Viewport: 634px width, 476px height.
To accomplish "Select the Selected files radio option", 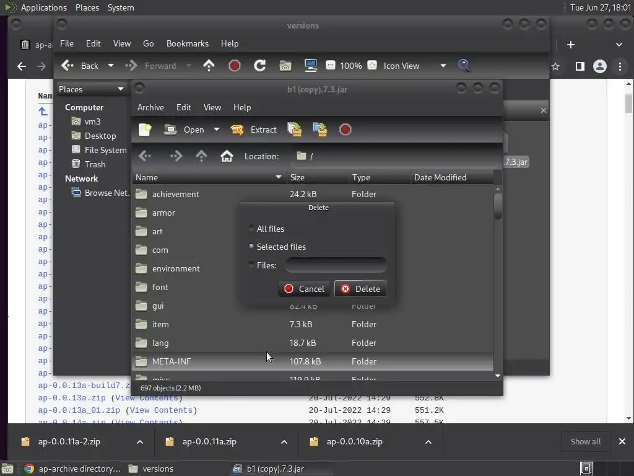I will pyautogui.click(x=251, y=246).
